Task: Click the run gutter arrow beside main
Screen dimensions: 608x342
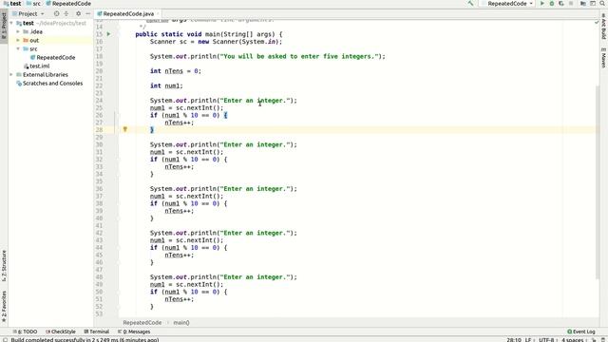Action: [x=108, y=34]
